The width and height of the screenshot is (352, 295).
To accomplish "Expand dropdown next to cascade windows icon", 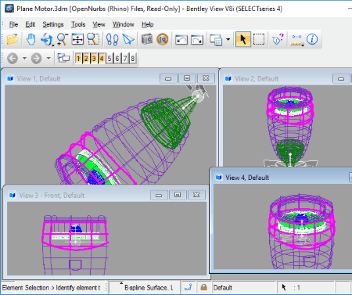I will point(228,39).
